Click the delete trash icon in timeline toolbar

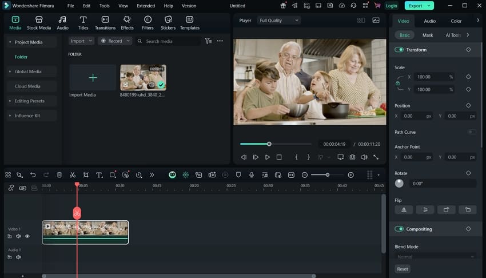pyautogui.click(x=59, y=175)
